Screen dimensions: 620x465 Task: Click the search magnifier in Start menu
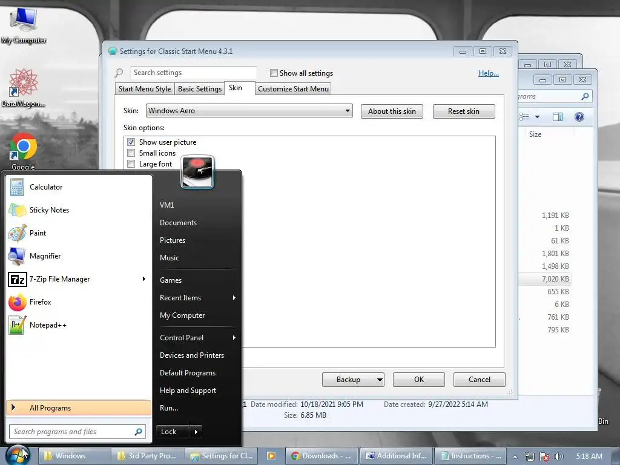139,432
